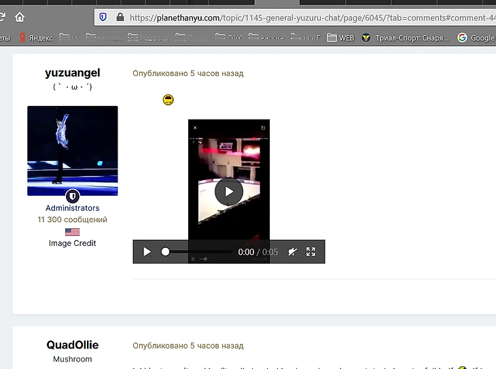Click the administrator shield badge on avatar

coord(73,196)
